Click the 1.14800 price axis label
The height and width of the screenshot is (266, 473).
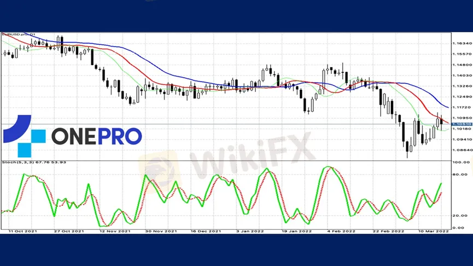462,65
